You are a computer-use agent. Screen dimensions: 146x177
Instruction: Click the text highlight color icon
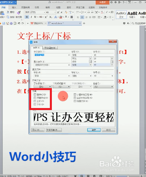click(61, 17)
